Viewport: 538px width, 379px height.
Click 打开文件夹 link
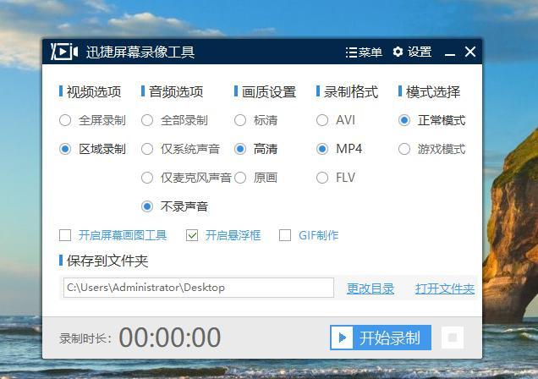445,288
